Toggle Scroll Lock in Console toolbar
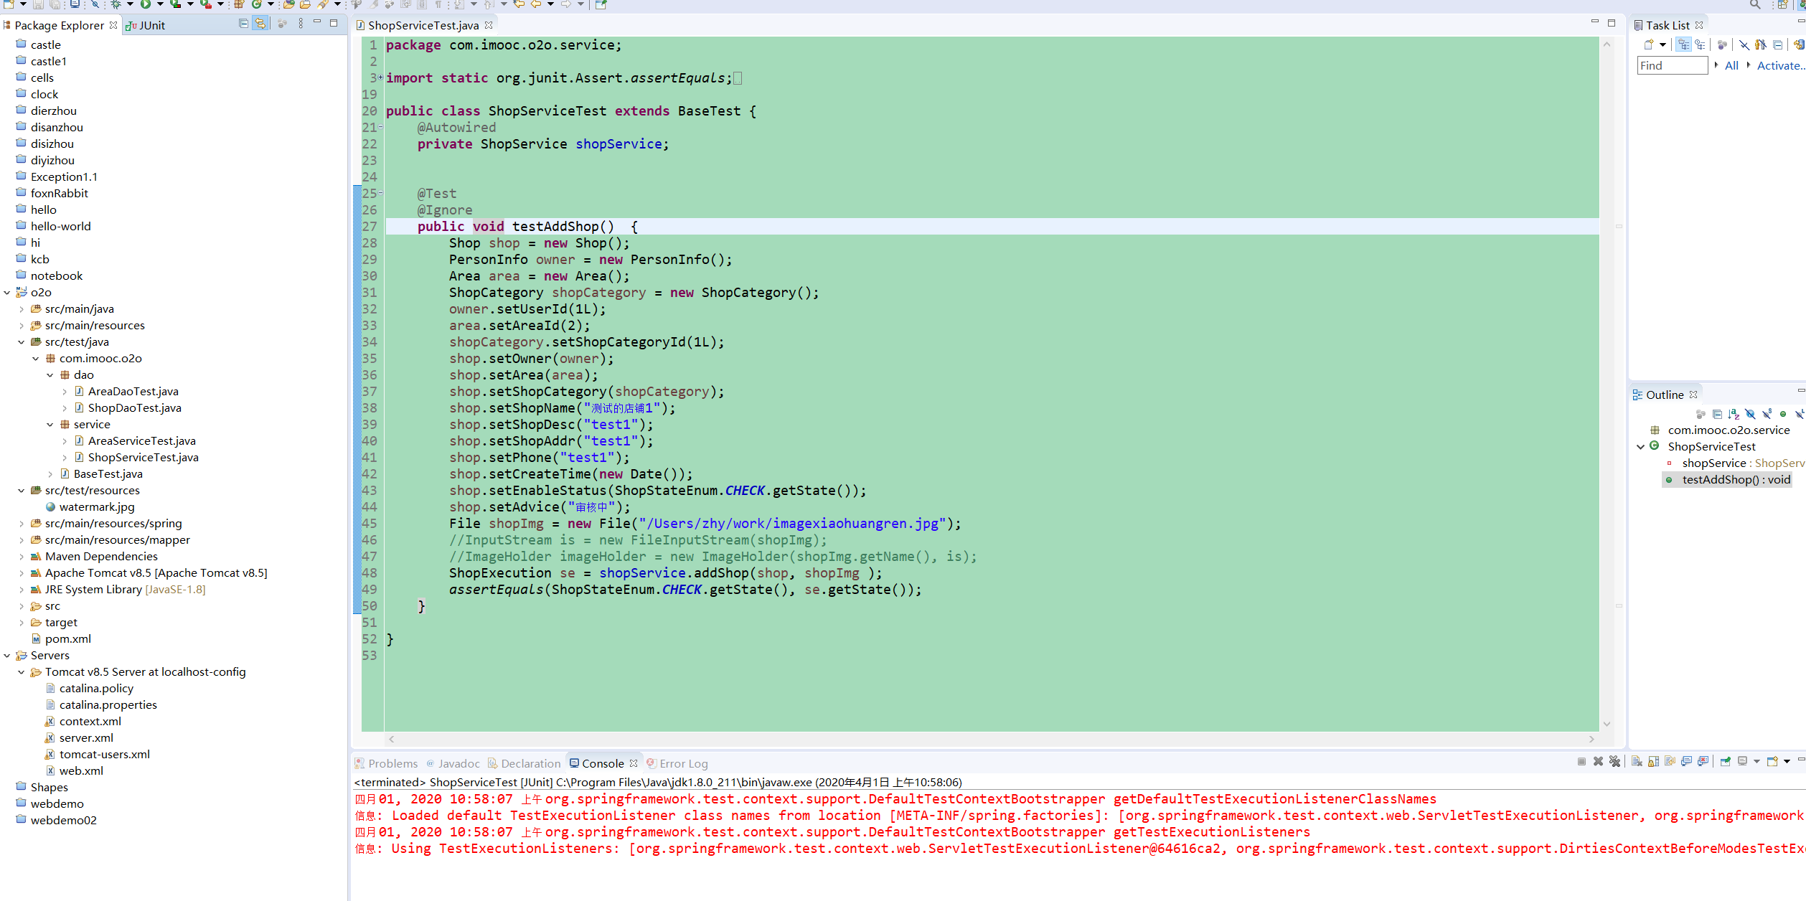 click(x=1653, y=761)
